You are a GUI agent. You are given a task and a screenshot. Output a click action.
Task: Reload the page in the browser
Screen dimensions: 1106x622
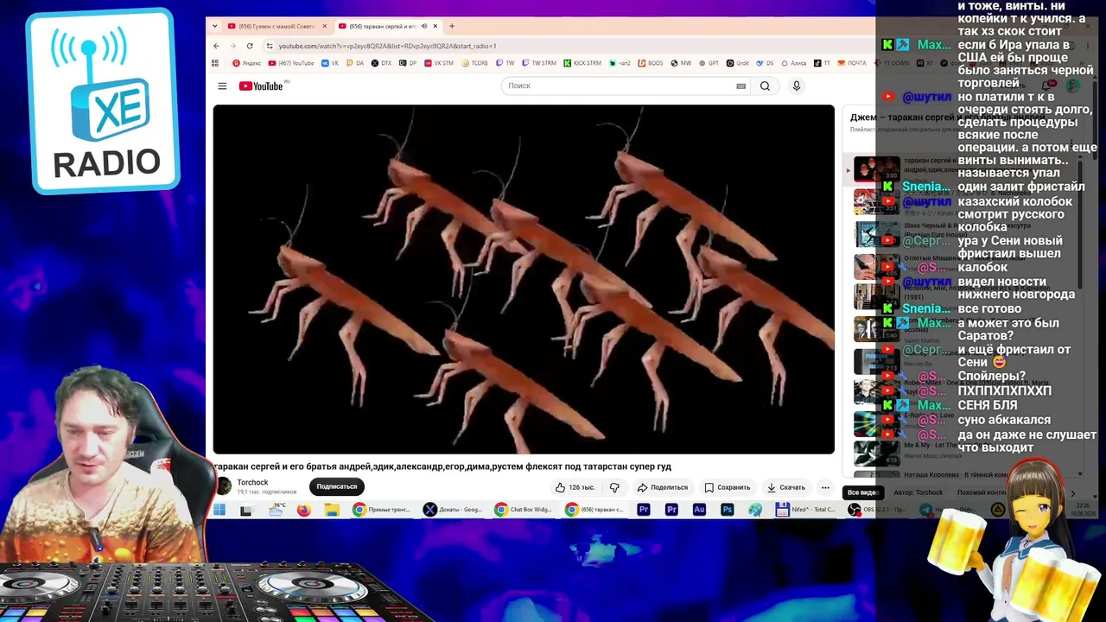point(250,46)
